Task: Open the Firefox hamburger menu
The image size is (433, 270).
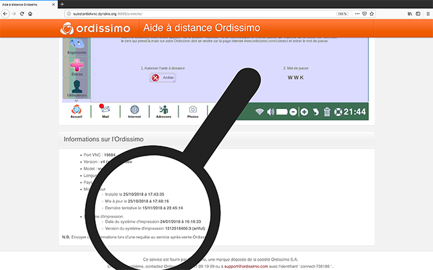Action: [x=428, y=14]
